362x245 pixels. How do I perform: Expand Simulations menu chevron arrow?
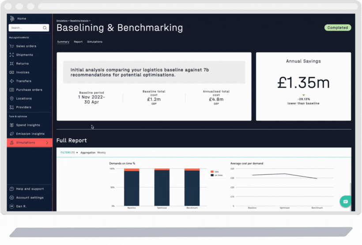point(47,143)
